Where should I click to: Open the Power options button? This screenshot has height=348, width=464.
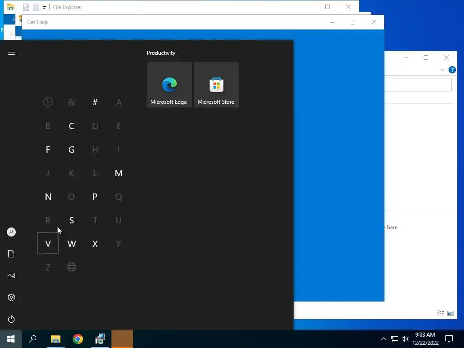[x=11, y=319]
